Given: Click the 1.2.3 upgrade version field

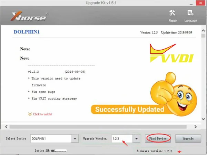Looking at the screenshot, I should point(122,138).
